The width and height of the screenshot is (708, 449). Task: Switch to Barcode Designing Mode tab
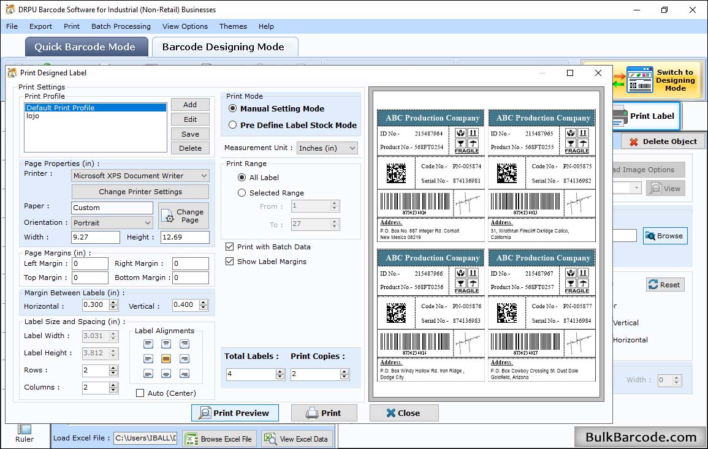click(x=225, y=47)
